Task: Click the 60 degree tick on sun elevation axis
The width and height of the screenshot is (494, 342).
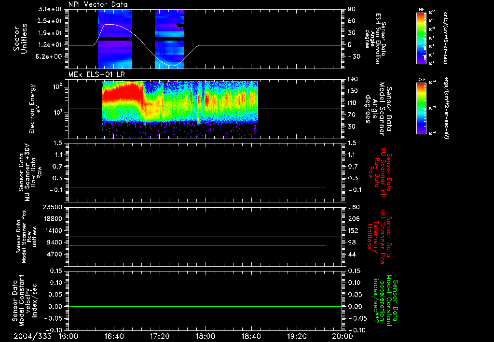Action: pos(352,21)
